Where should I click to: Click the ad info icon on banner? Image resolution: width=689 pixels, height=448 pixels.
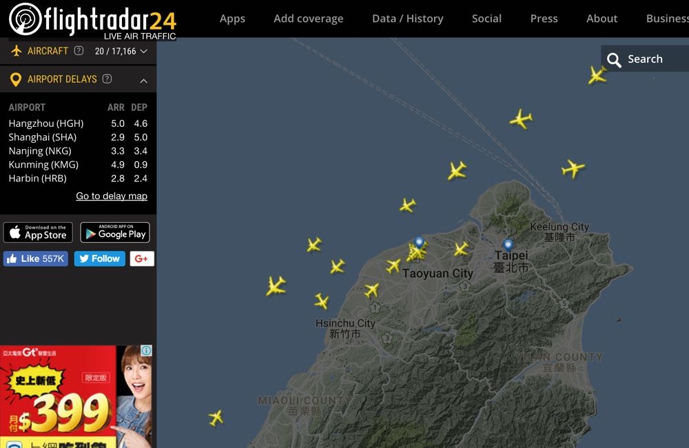click(x=146, y=351)
